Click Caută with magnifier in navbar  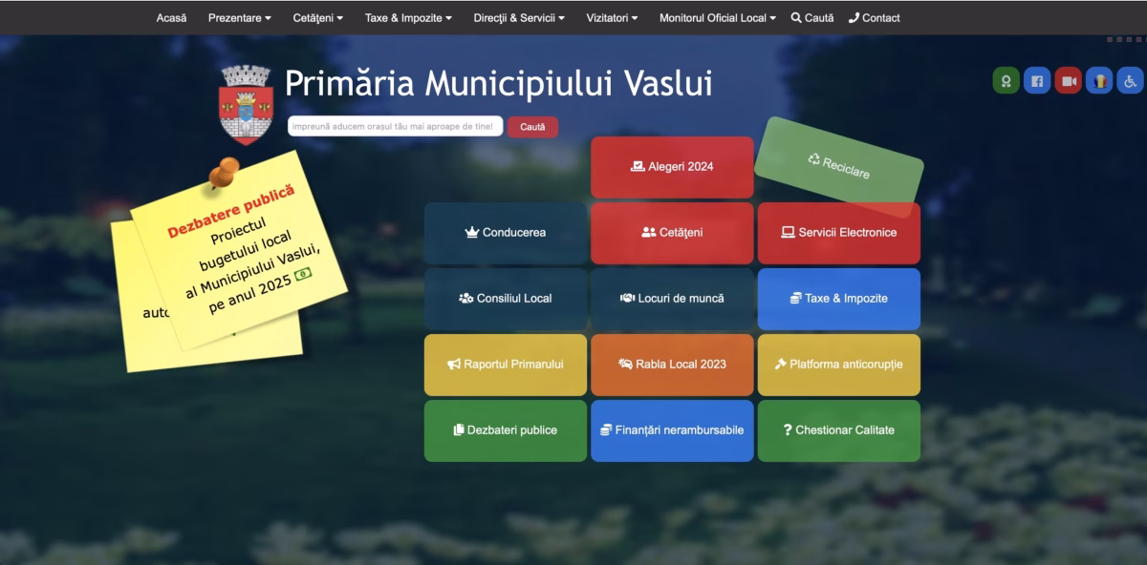click(812, 17)
